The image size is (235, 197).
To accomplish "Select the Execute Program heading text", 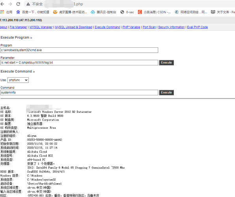I will pos(16,37).
